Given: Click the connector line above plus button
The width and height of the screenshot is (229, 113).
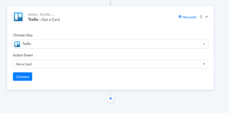Looking at the screenshot, I should (x=110, y=93).
